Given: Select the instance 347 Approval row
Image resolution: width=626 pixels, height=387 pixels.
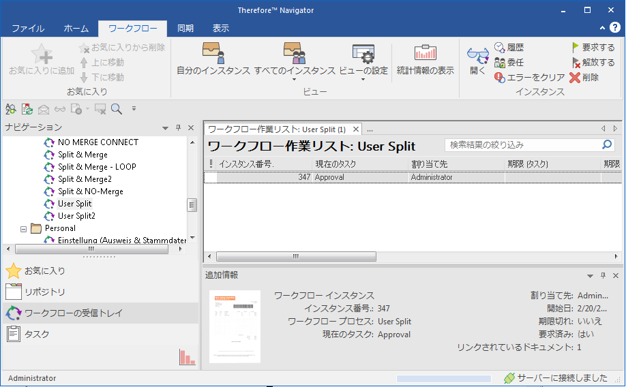Looking at the screenshot, I should (x=413, y=177).
